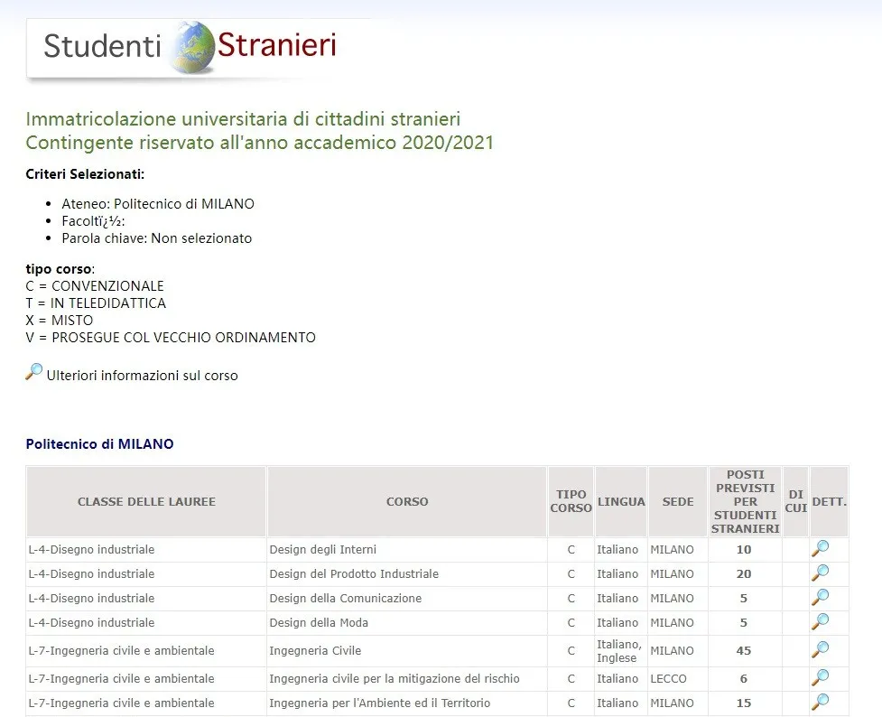Click the 15 places value
Image resolution: width=882 pixels, height=717 pixels.
click(744, 703)
